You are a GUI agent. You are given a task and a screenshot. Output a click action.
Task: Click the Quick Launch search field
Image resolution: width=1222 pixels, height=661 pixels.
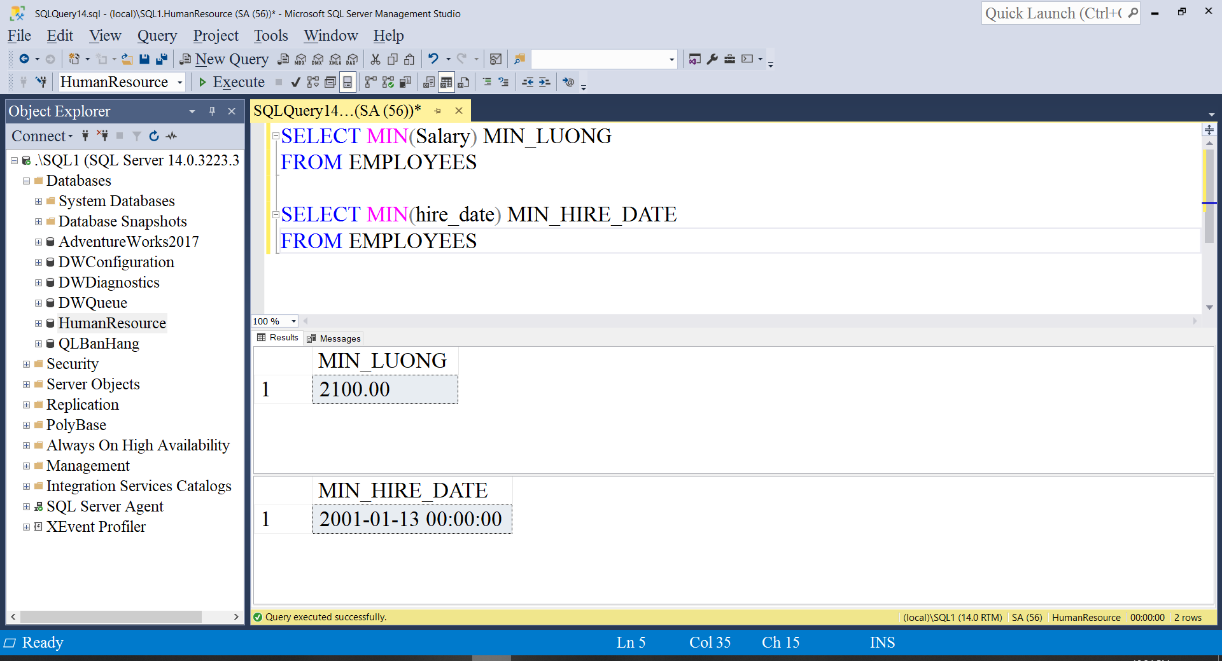click(1054, 13)
